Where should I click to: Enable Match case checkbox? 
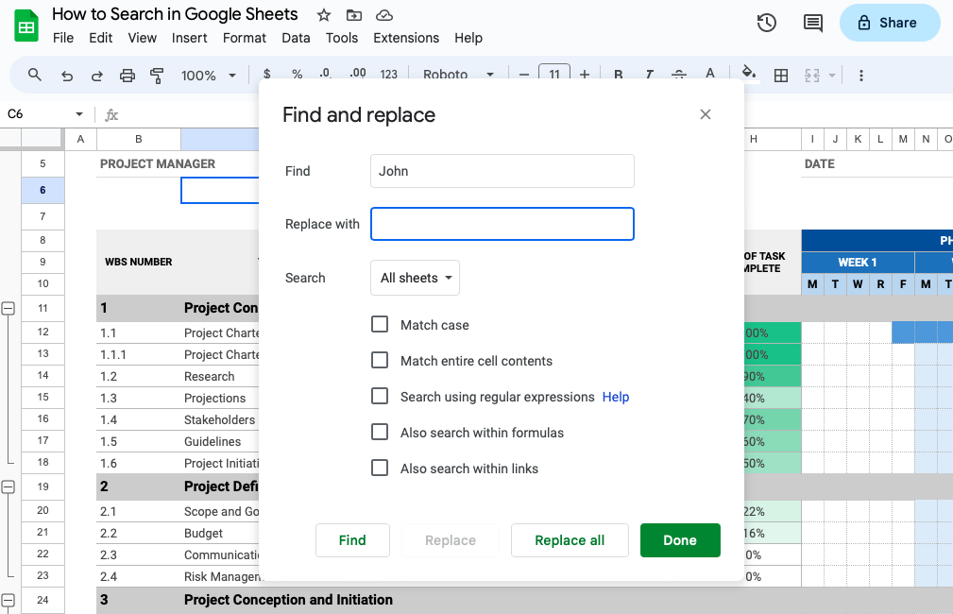point(380,324)
